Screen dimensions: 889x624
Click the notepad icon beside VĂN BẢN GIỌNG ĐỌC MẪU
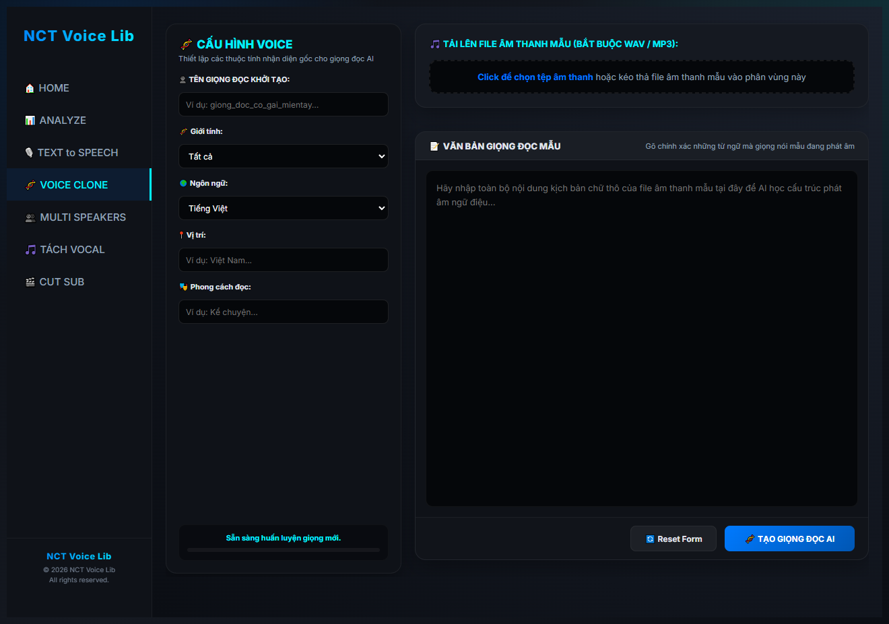[434, 146]
